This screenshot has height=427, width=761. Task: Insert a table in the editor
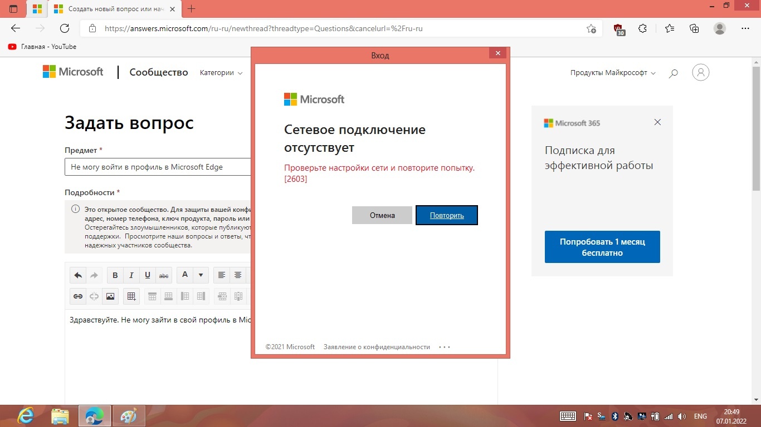[131, 296]
